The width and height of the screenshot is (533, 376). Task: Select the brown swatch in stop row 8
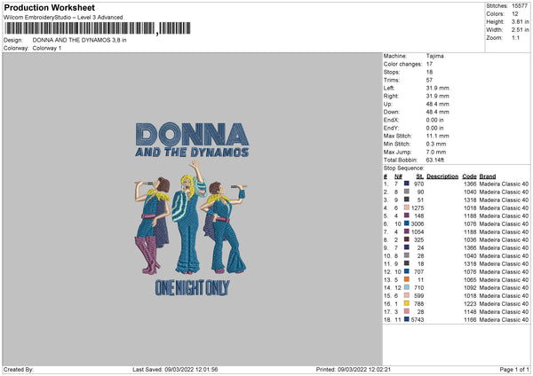click(407, 239)
